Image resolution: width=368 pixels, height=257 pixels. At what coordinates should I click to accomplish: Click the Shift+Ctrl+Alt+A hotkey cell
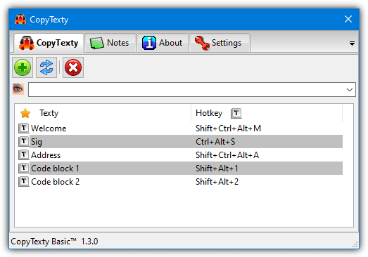(x=227, y=155)
